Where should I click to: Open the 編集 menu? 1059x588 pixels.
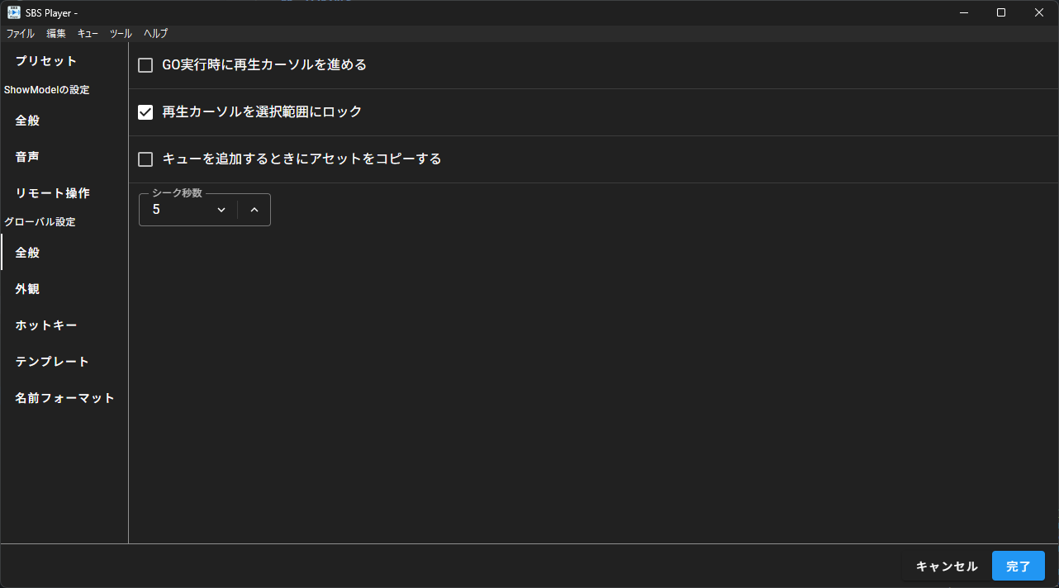(55, 33)
